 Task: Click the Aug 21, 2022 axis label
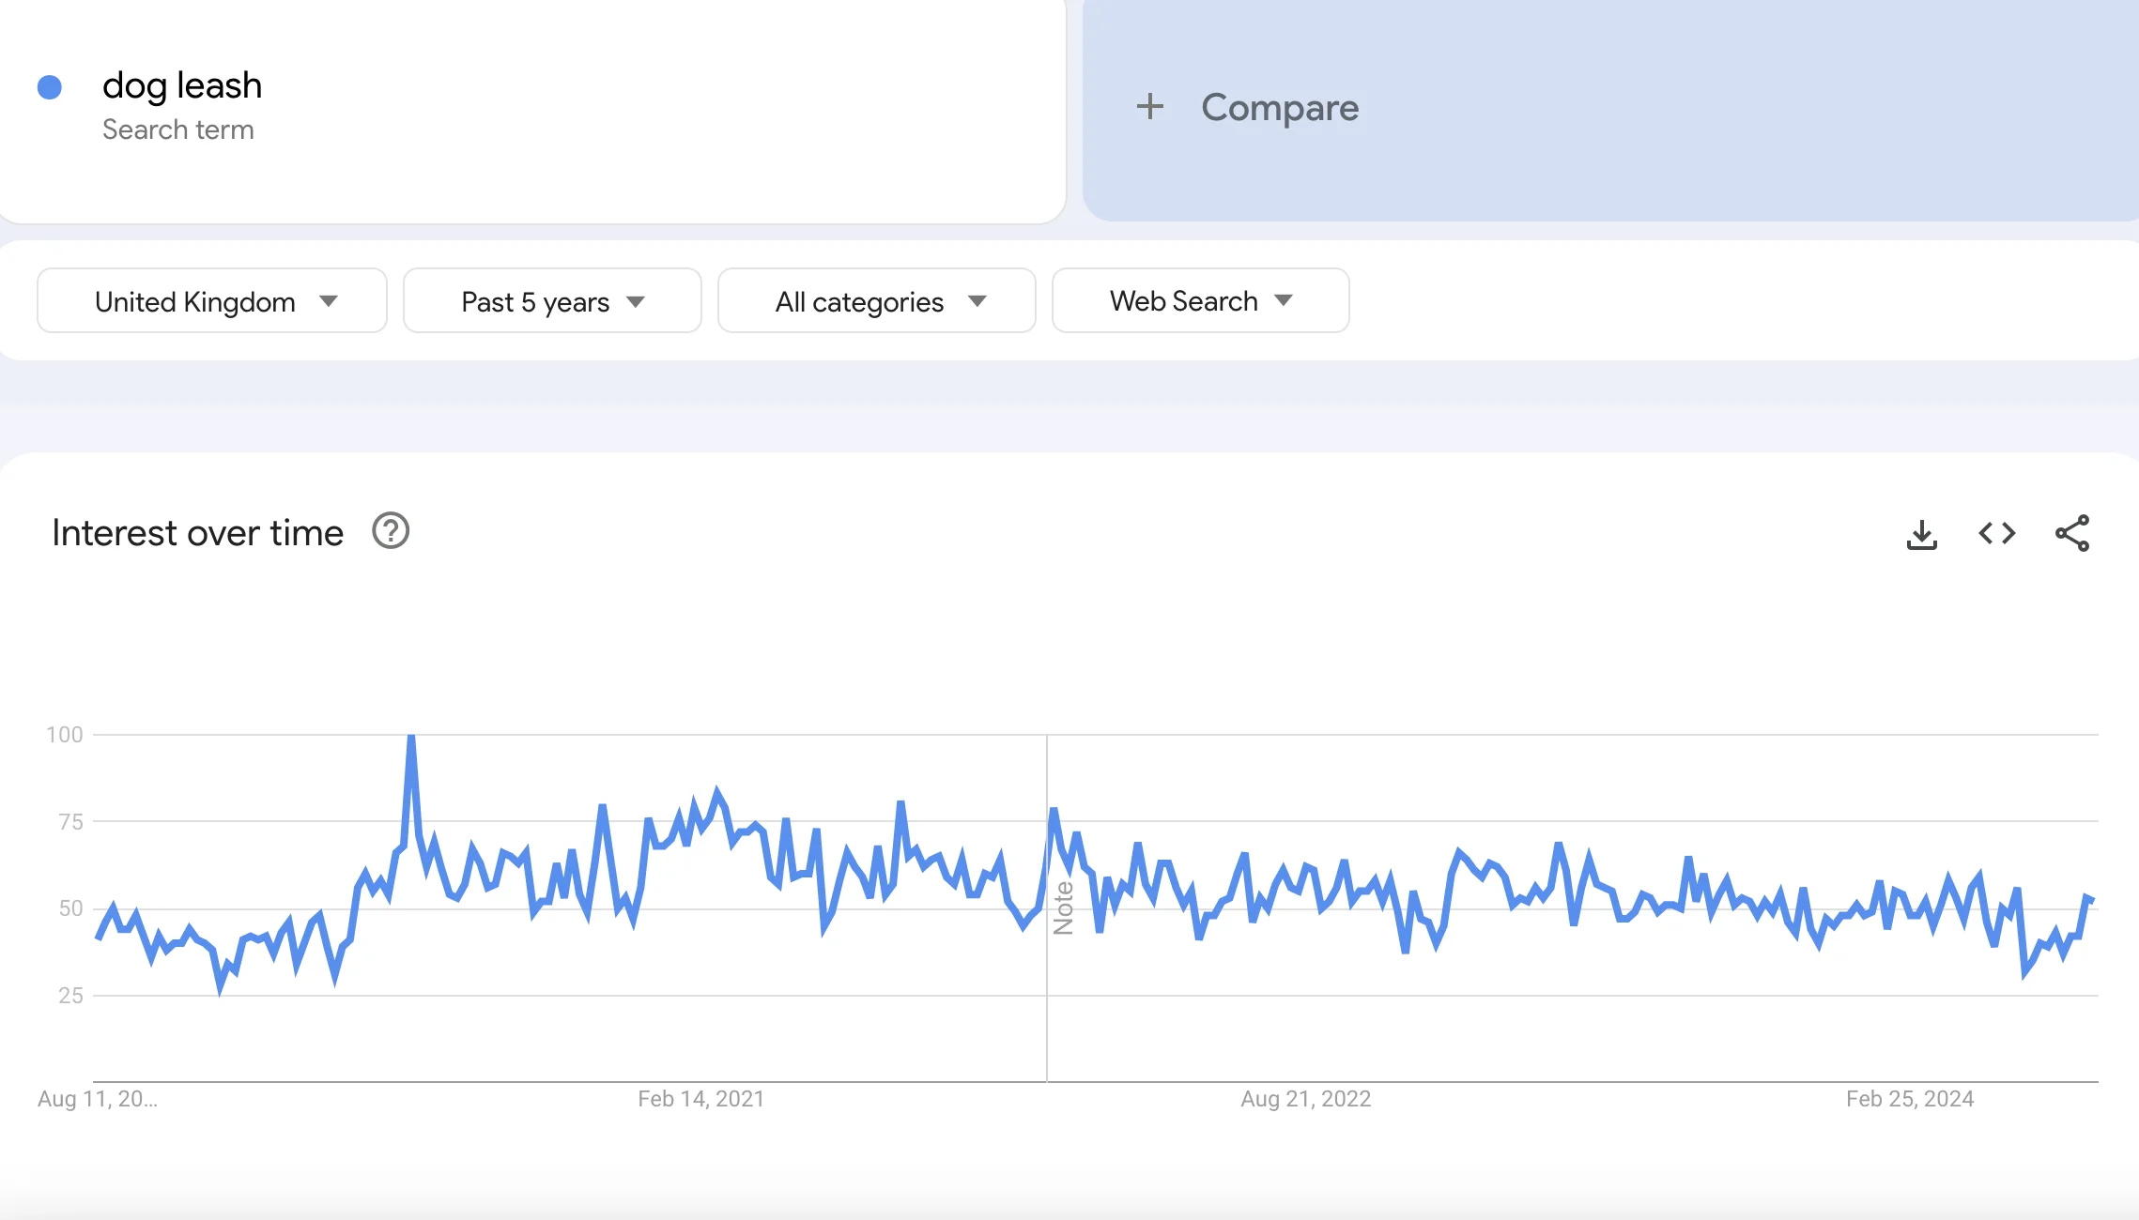tap(1305, 1099)
